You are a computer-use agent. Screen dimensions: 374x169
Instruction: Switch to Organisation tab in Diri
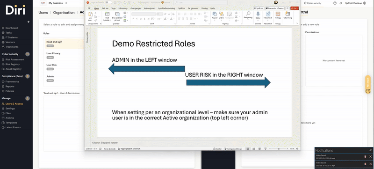coord(64,13)
